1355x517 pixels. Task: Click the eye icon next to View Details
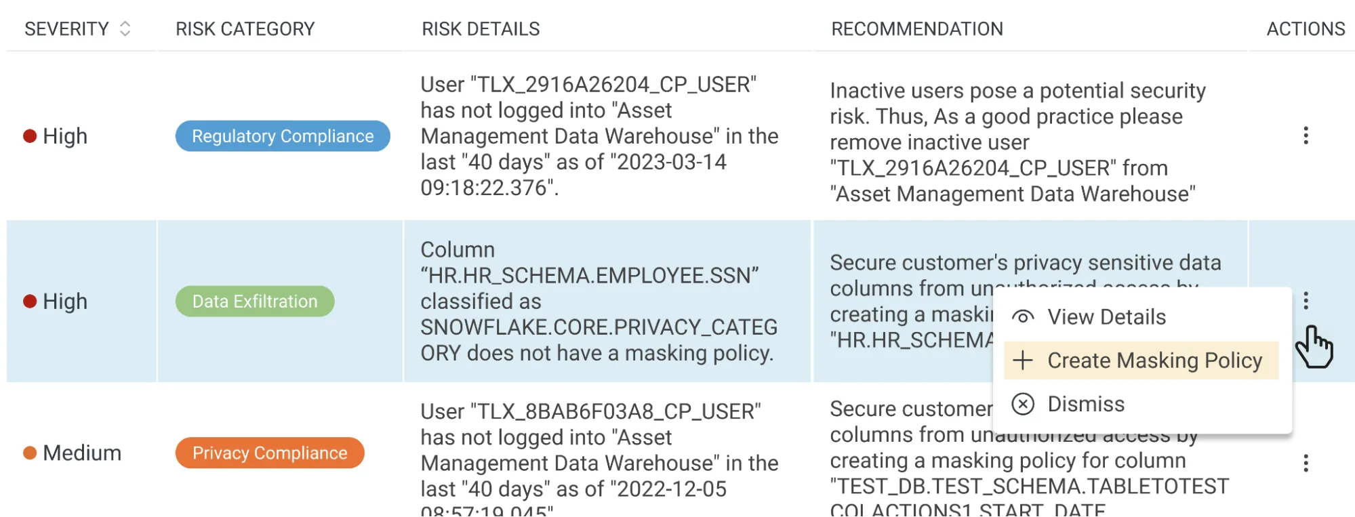pyautogui.click(x=1024, y=316)
